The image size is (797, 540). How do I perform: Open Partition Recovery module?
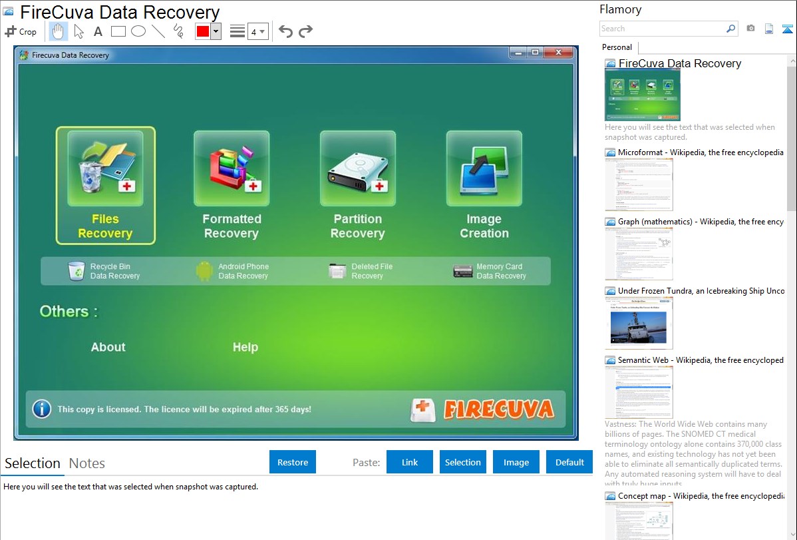(x=358, y=185)
